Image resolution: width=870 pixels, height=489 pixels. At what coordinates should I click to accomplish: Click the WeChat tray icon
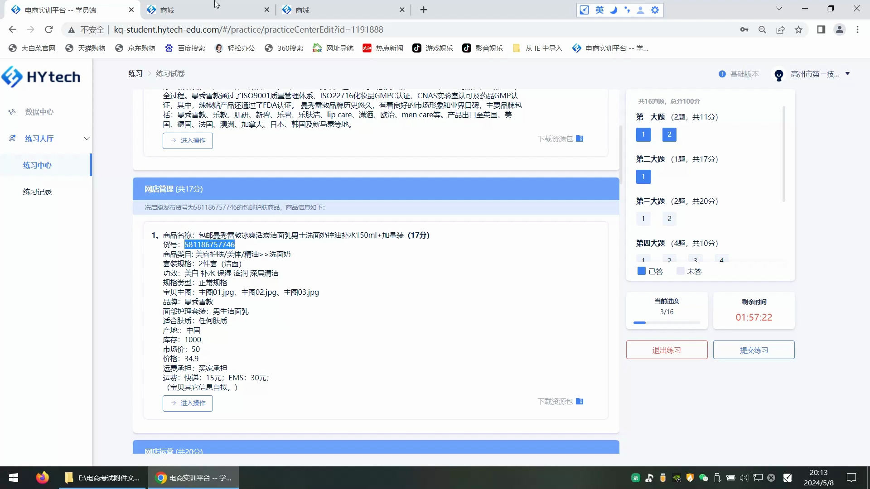coord(704,478)
